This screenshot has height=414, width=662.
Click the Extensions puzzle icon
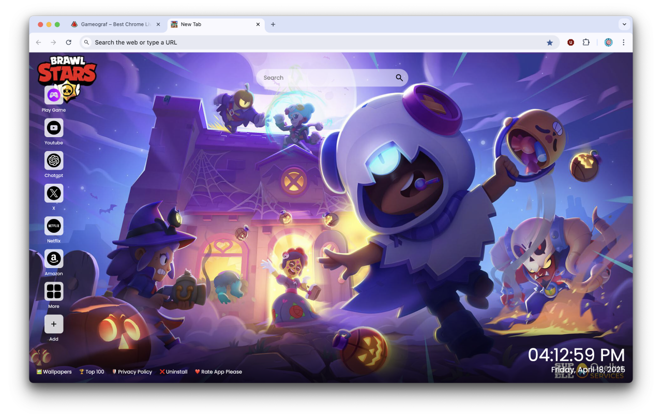coord(586,42)
